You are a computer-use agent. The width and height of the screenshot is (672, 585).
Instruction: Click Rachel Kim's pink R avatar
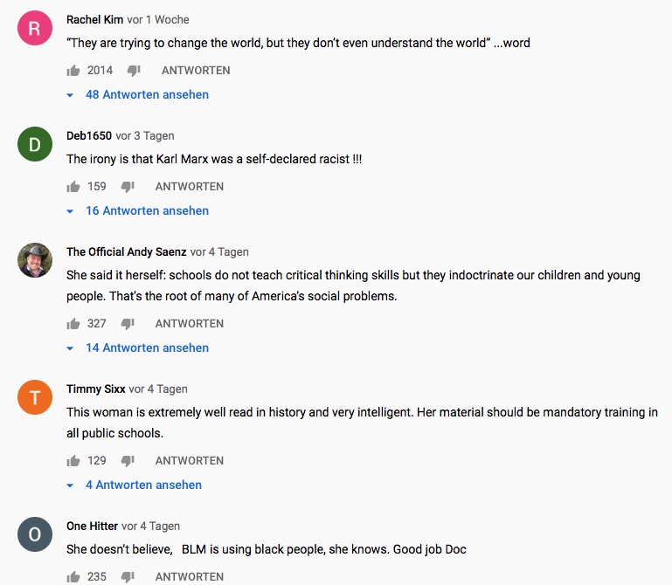(35, 29)
